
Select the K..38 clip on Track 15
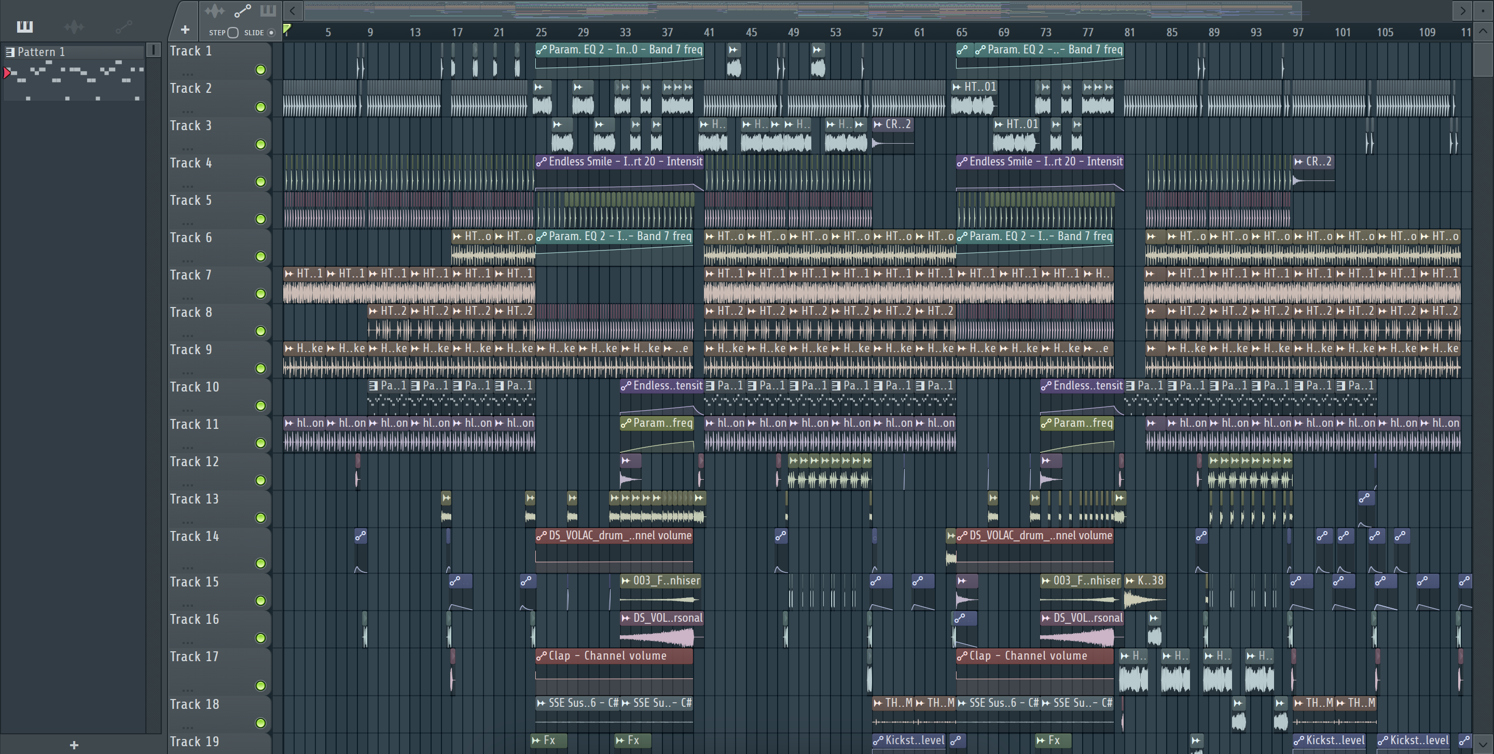[x=1145, y=593]
